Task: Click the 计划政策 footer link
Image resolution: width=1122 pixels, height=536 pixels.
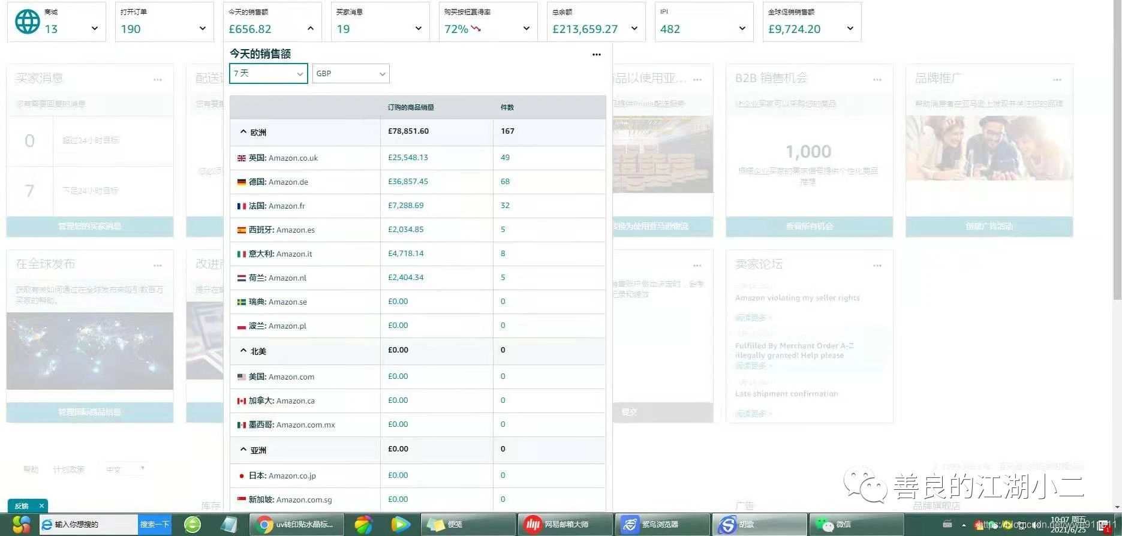Action: [69, 469]
